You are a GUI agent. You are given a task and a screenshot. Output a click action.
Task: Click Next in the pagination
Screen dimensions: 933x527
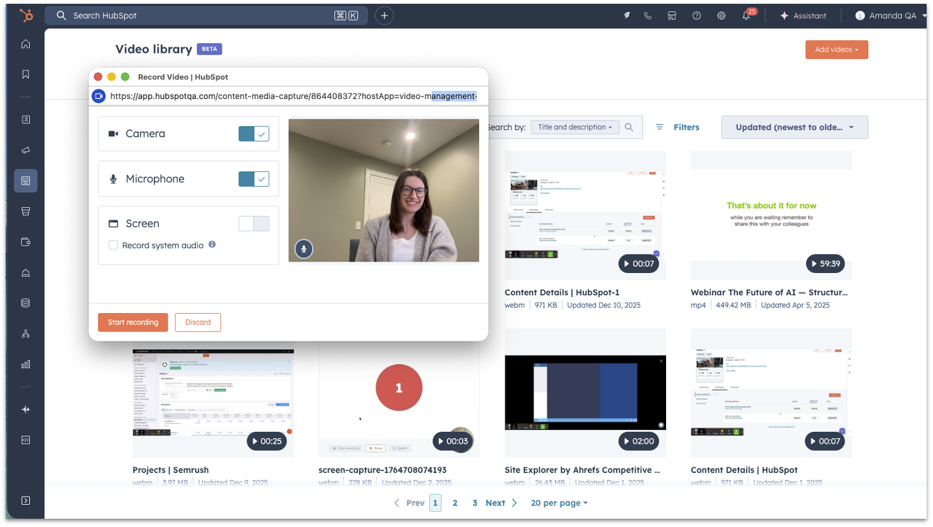click(x=501, y=503)
